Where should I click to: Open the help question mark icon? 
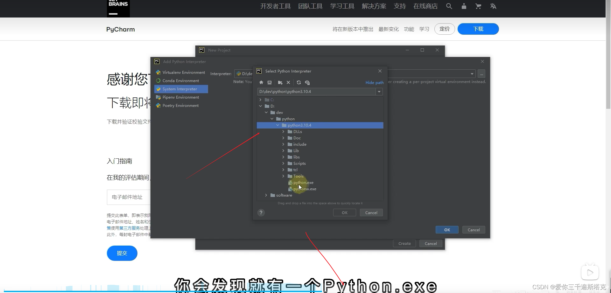coord(261,213)
